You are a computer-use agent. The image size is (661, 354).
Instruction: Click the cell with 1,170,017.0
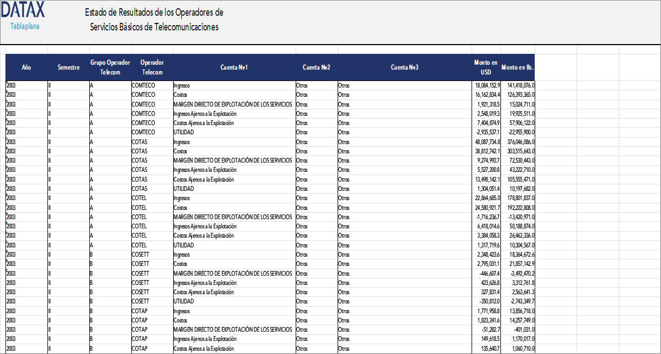(518, 339)
